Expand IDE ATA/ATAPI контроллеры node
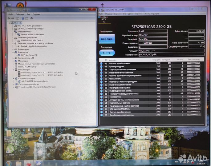The image size is (211, 166). tap(13, 29)
